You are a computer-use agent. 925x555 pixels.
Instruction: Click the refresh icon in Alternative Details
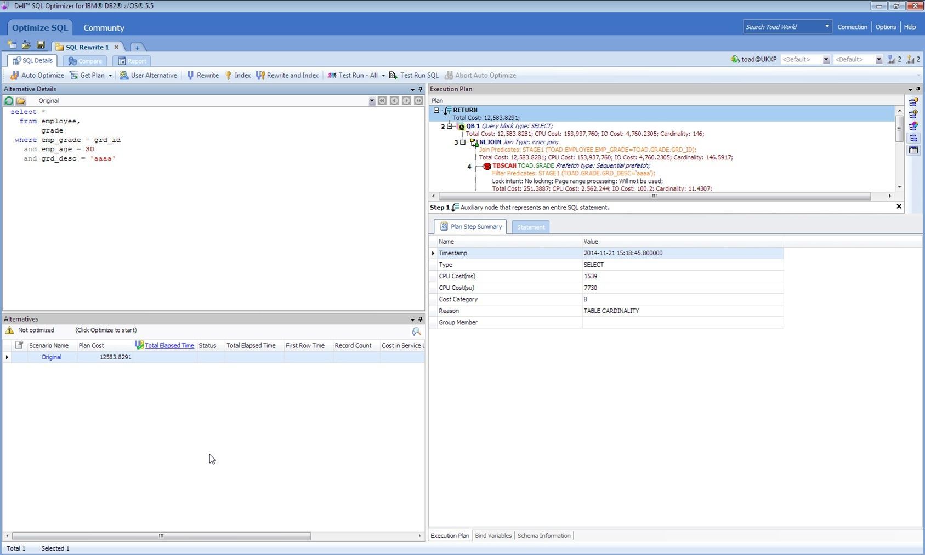click(x=9, y=101)
